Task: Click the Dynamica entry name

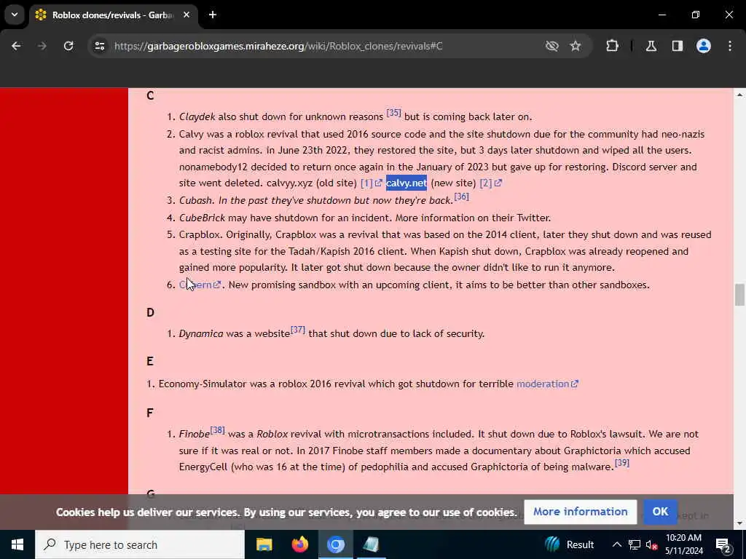Action: coord(201,333)
